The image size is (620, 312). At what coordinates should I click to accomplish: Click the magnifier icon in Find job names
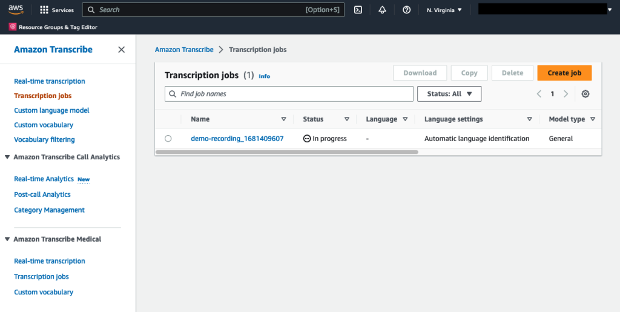pos(173,94)
